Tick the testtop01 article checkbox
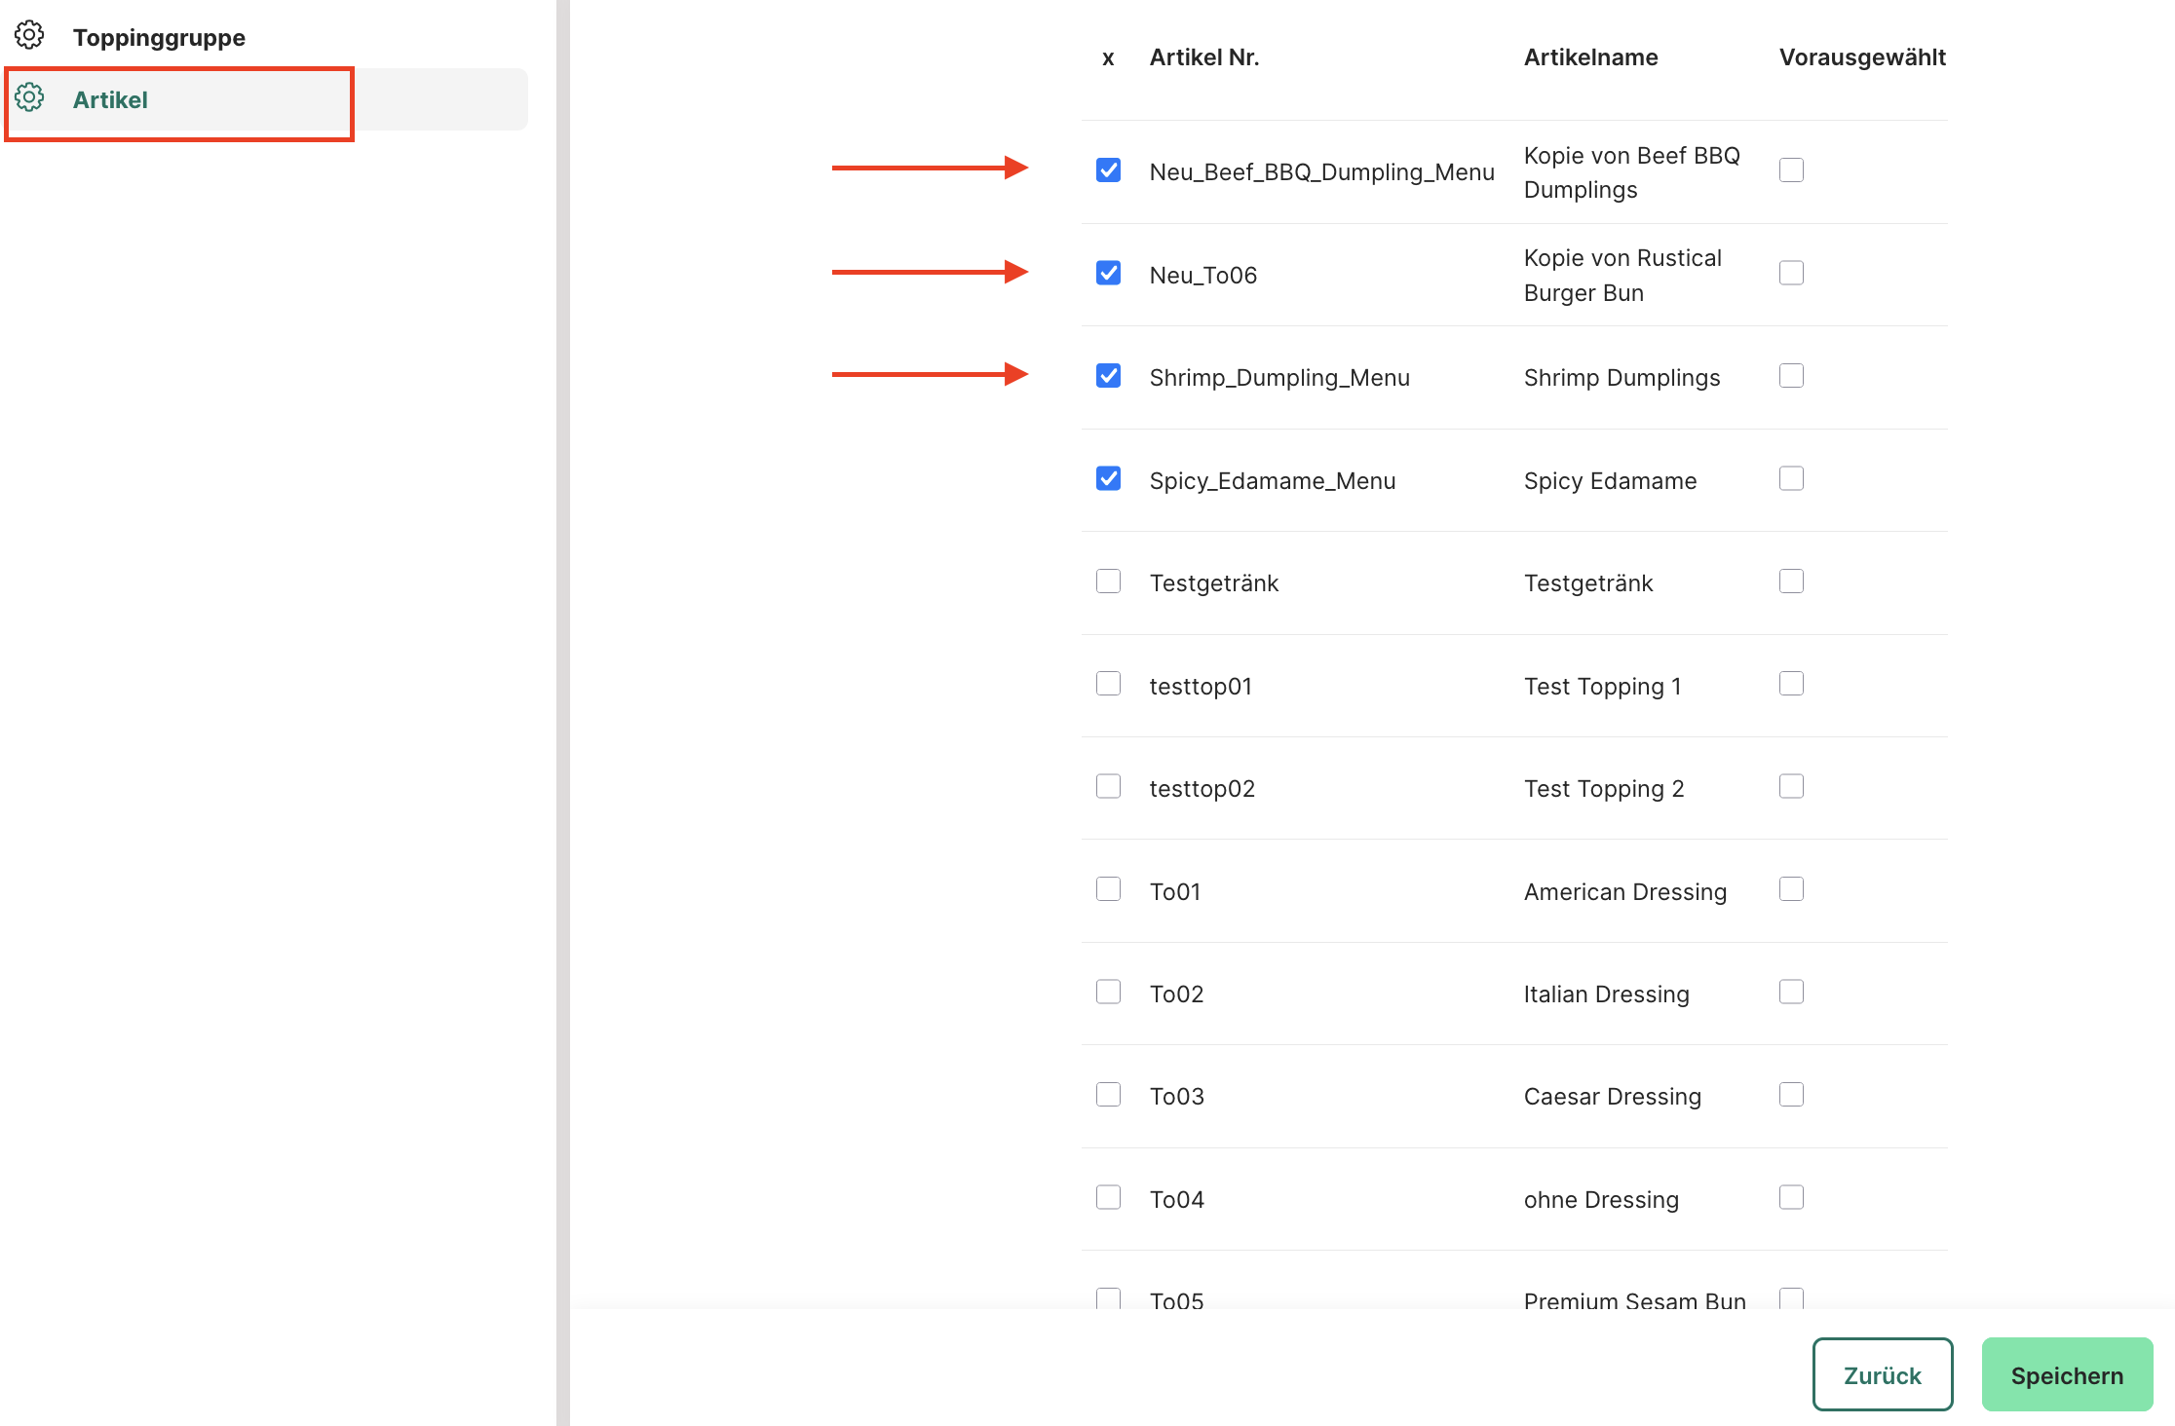Image resolution: width=2175 pixels, height=1426 pixels. tap(1108, 684)
